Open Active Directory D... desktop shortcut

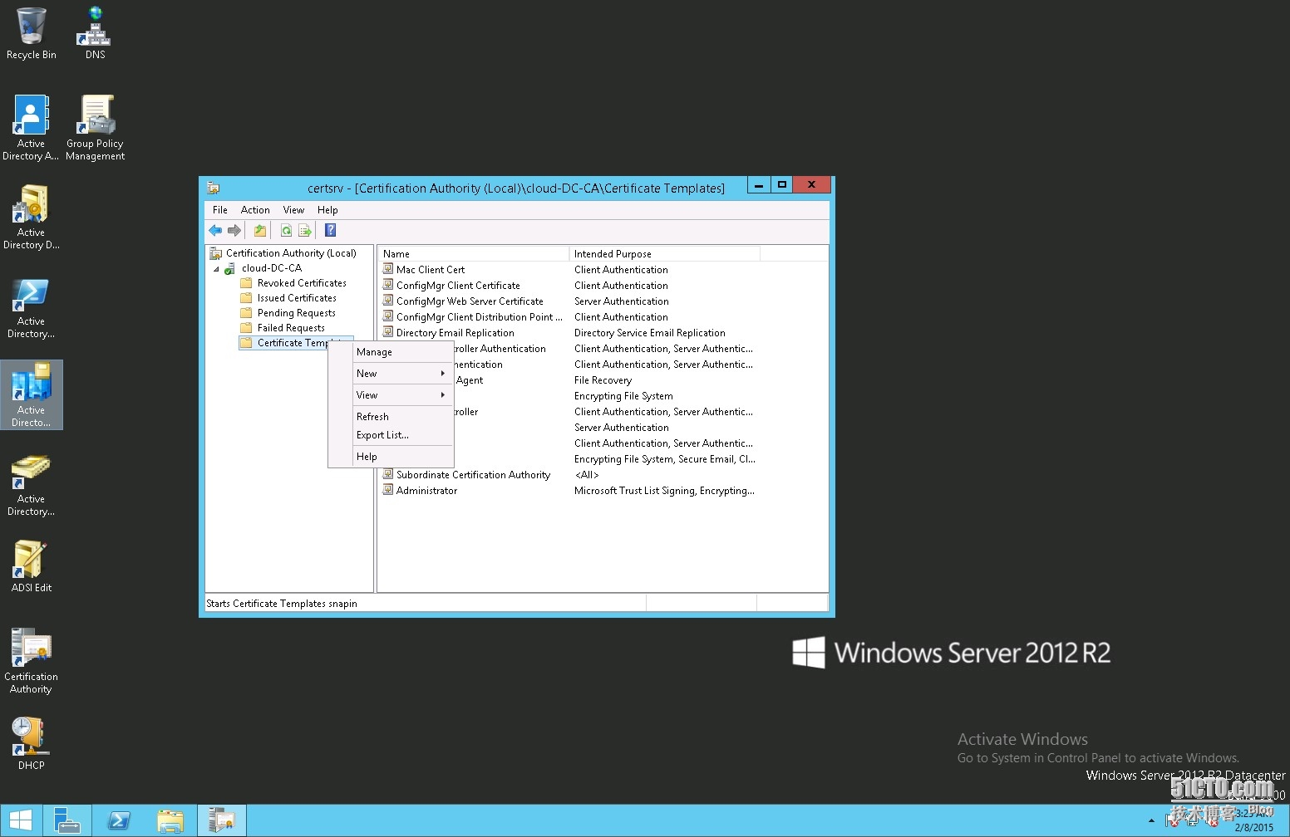(x=31, y=217)
